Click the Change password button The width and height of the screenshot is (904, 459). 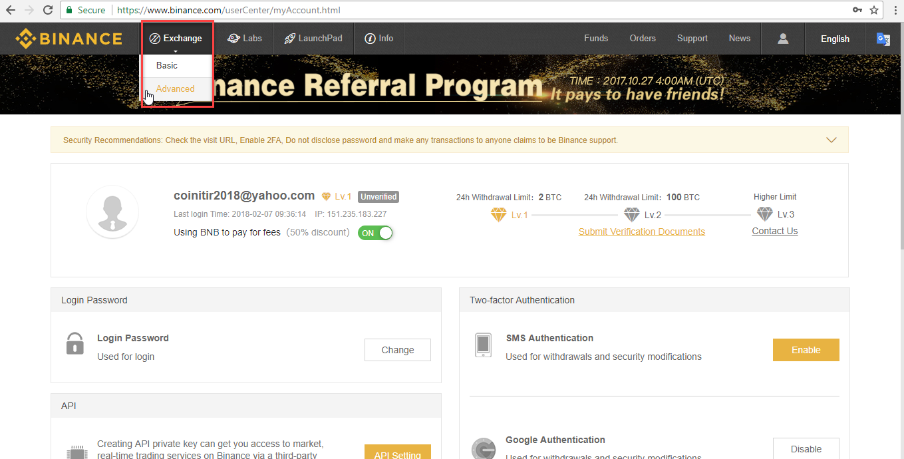click(397, 350)
